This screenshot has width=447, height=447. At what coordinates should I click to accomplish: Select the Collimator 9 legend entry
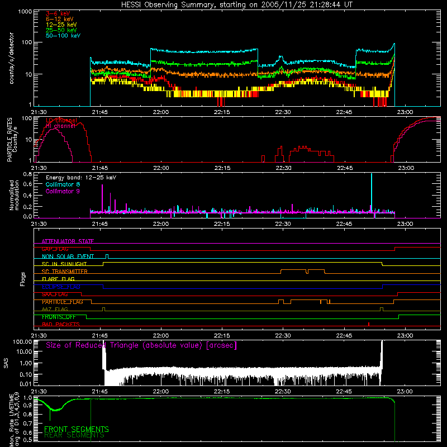tap(63, 191)
